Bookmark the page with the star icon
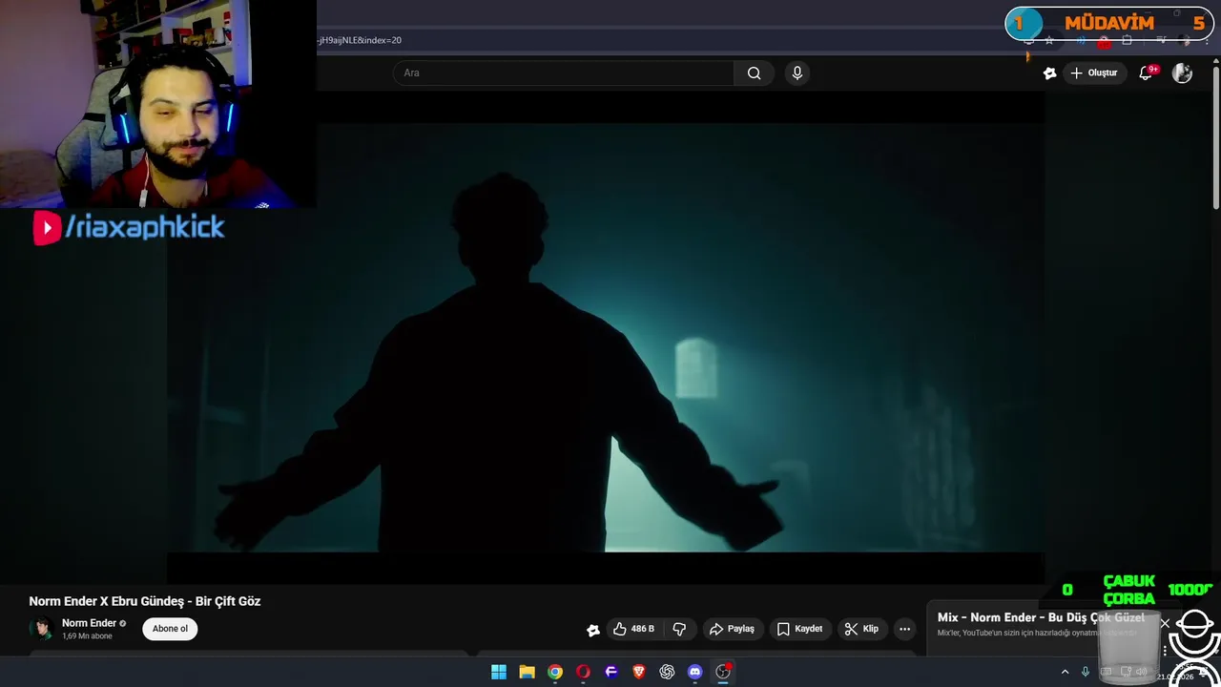 [1049, 40]
